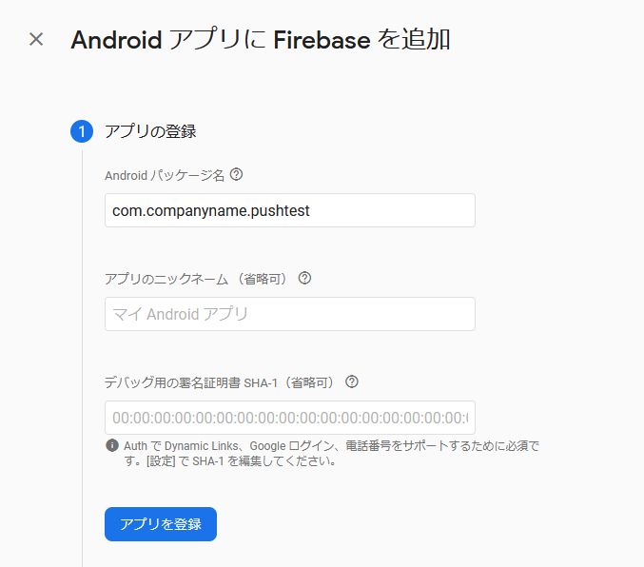Click the Google ログイン text in helper note
Screen dimensions: 644x567
[292, 446]
